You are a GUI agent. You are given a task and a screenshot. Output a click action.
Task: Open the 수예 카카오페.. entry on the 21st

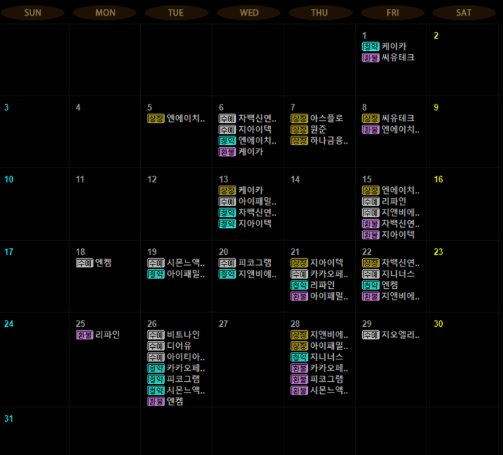pos(319,274)
